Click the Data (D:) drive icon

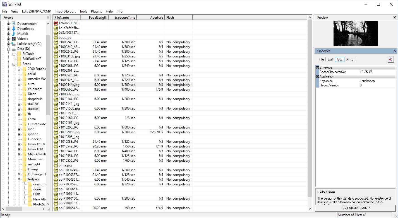tap(14, 49)
